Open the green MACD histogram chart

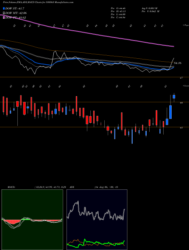click(x=32, y=220)
